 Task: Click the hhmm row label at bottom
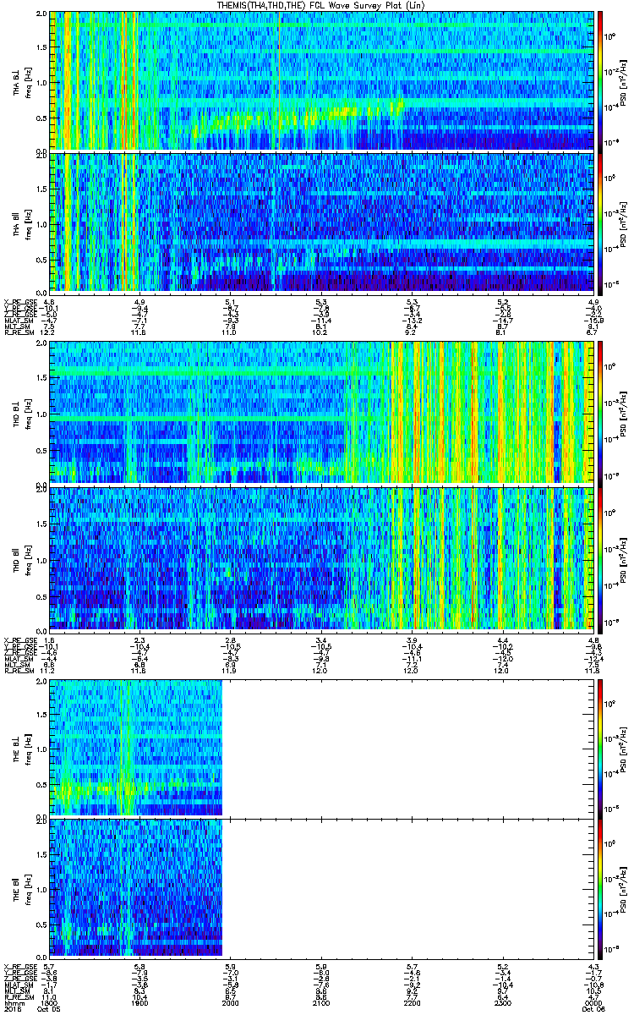click(x=13, y=1001)
